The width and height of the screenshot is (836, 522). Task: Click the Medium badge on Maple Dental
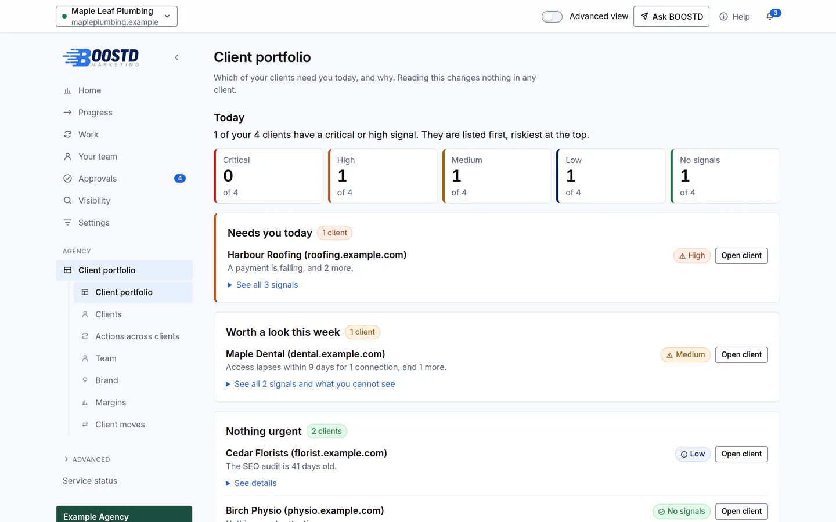point(686,355)
